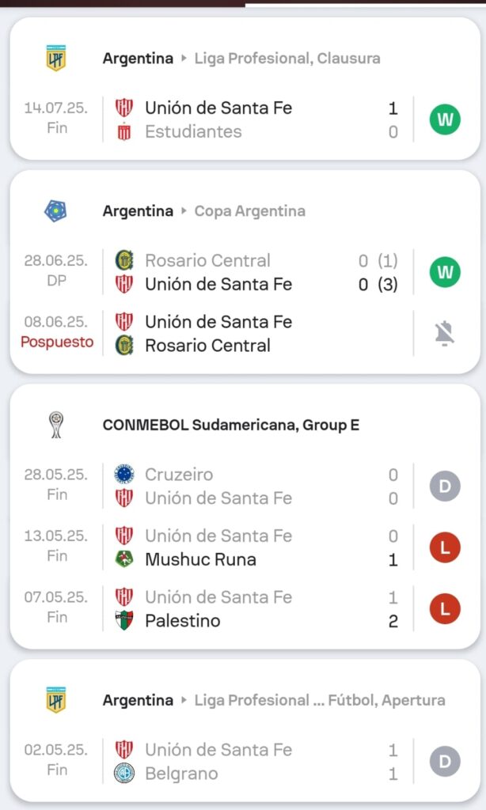This screenshot has width=486, height=810.
Task: Open CONMEBOL Sudamericana, Group E header
Action: point(231,425)
